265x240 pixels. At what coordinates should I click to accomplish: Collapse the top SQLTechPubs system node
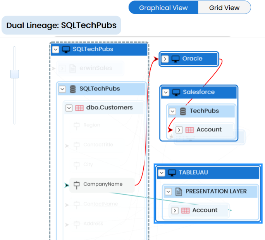pos(56,50)
